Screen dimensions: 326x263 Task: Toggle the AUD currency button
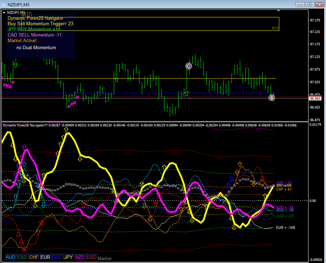pyautogui.click(x=11, y=257)
